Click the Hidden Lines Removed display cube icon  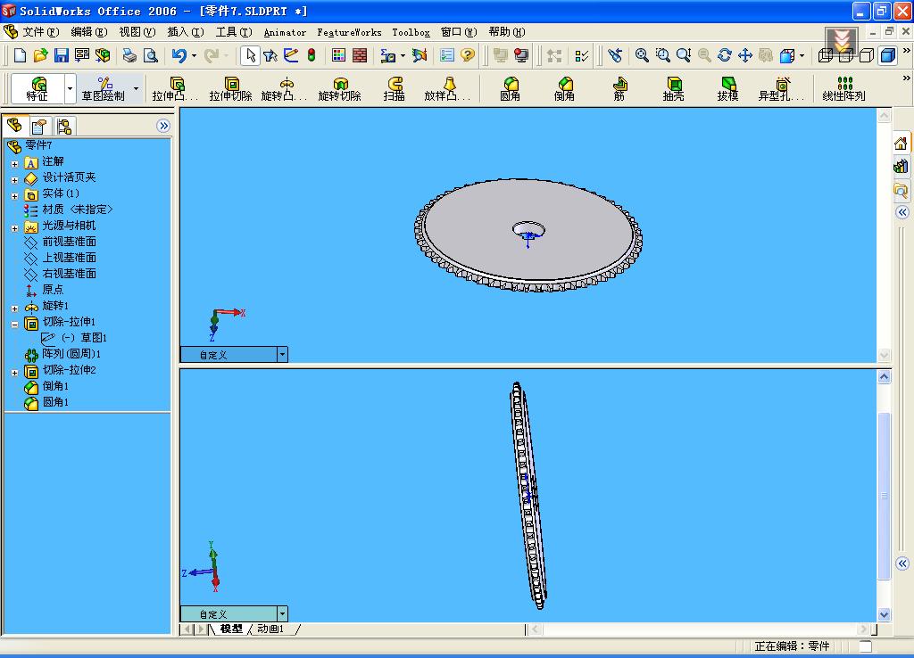pyautogui.click(x=867, y=55)
